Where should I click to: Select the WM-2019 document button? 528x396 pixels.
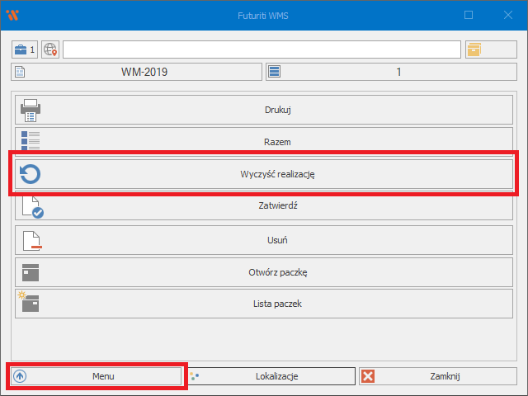tap(137, 72)
